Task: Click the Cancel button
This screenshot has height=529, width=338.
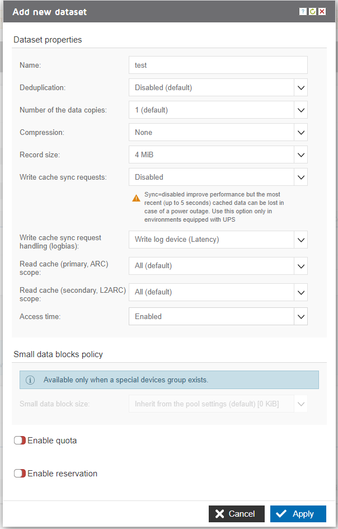Action: click(237, 514)
